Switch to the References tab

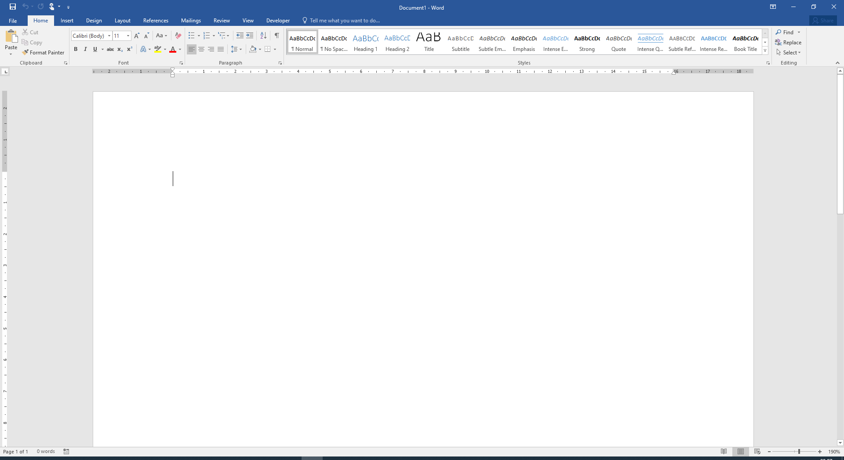pos(156,21)
